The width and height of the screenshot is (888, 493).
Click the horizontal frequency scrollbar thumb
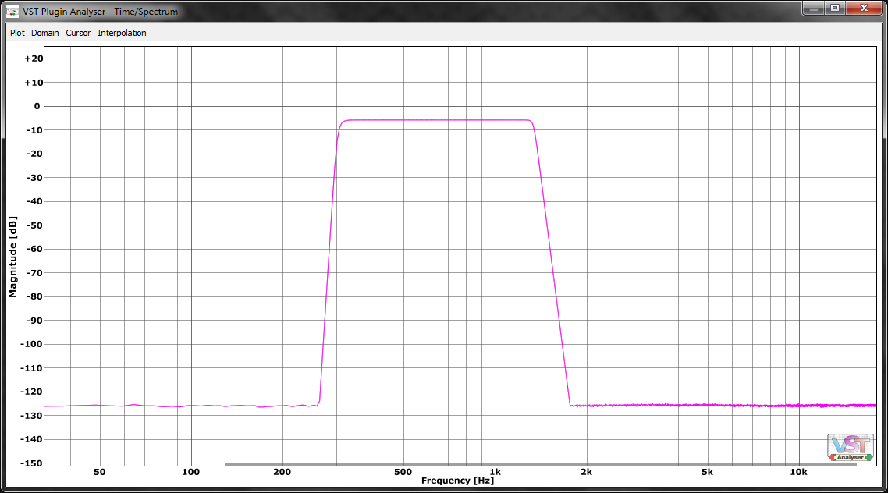point(540,464)
